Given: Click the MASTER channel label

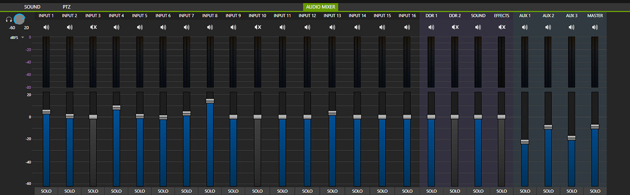Looking at the screenshot, I should pyautogui.click(x=594, y=16).
